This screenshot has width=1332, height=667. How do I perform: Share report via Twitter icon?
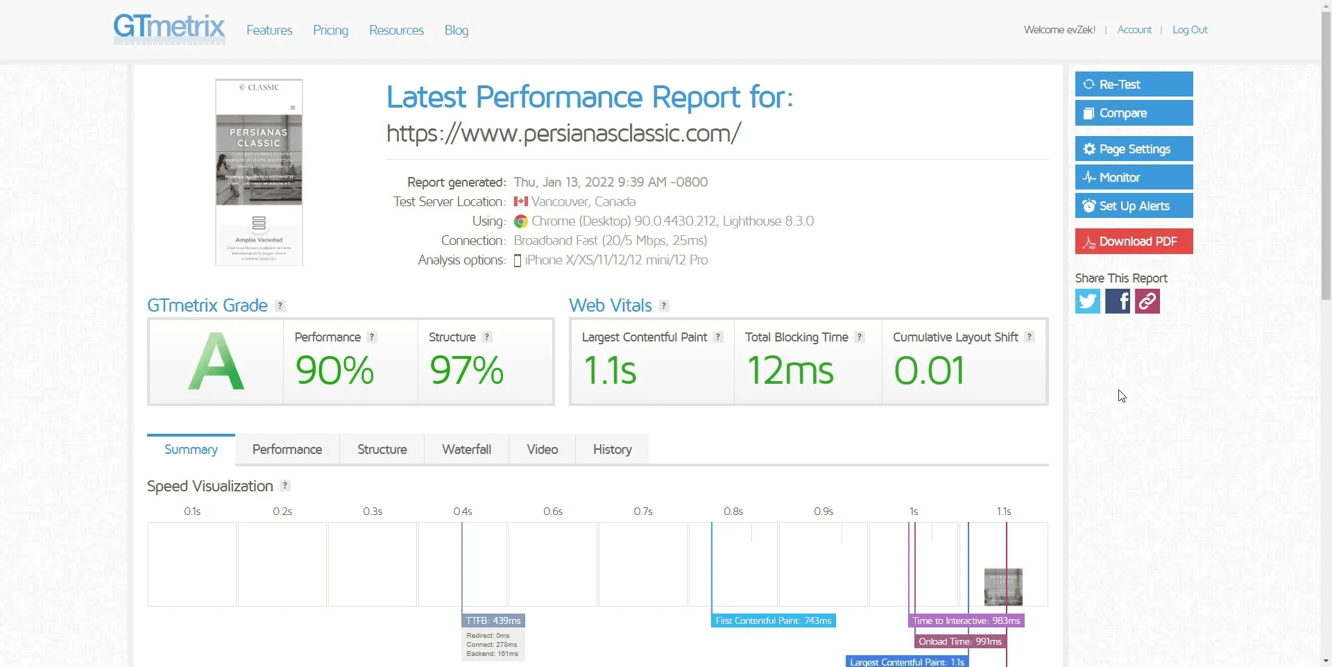(1087, 301)
